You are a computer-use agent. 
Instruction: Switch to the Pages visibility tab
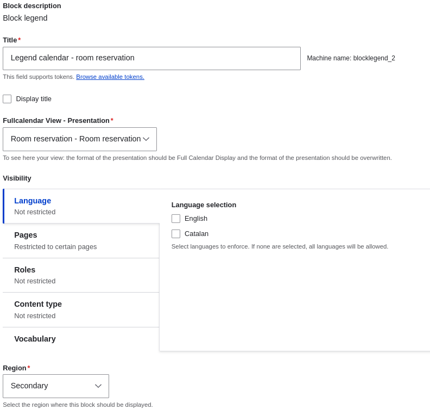coord(81,241)
